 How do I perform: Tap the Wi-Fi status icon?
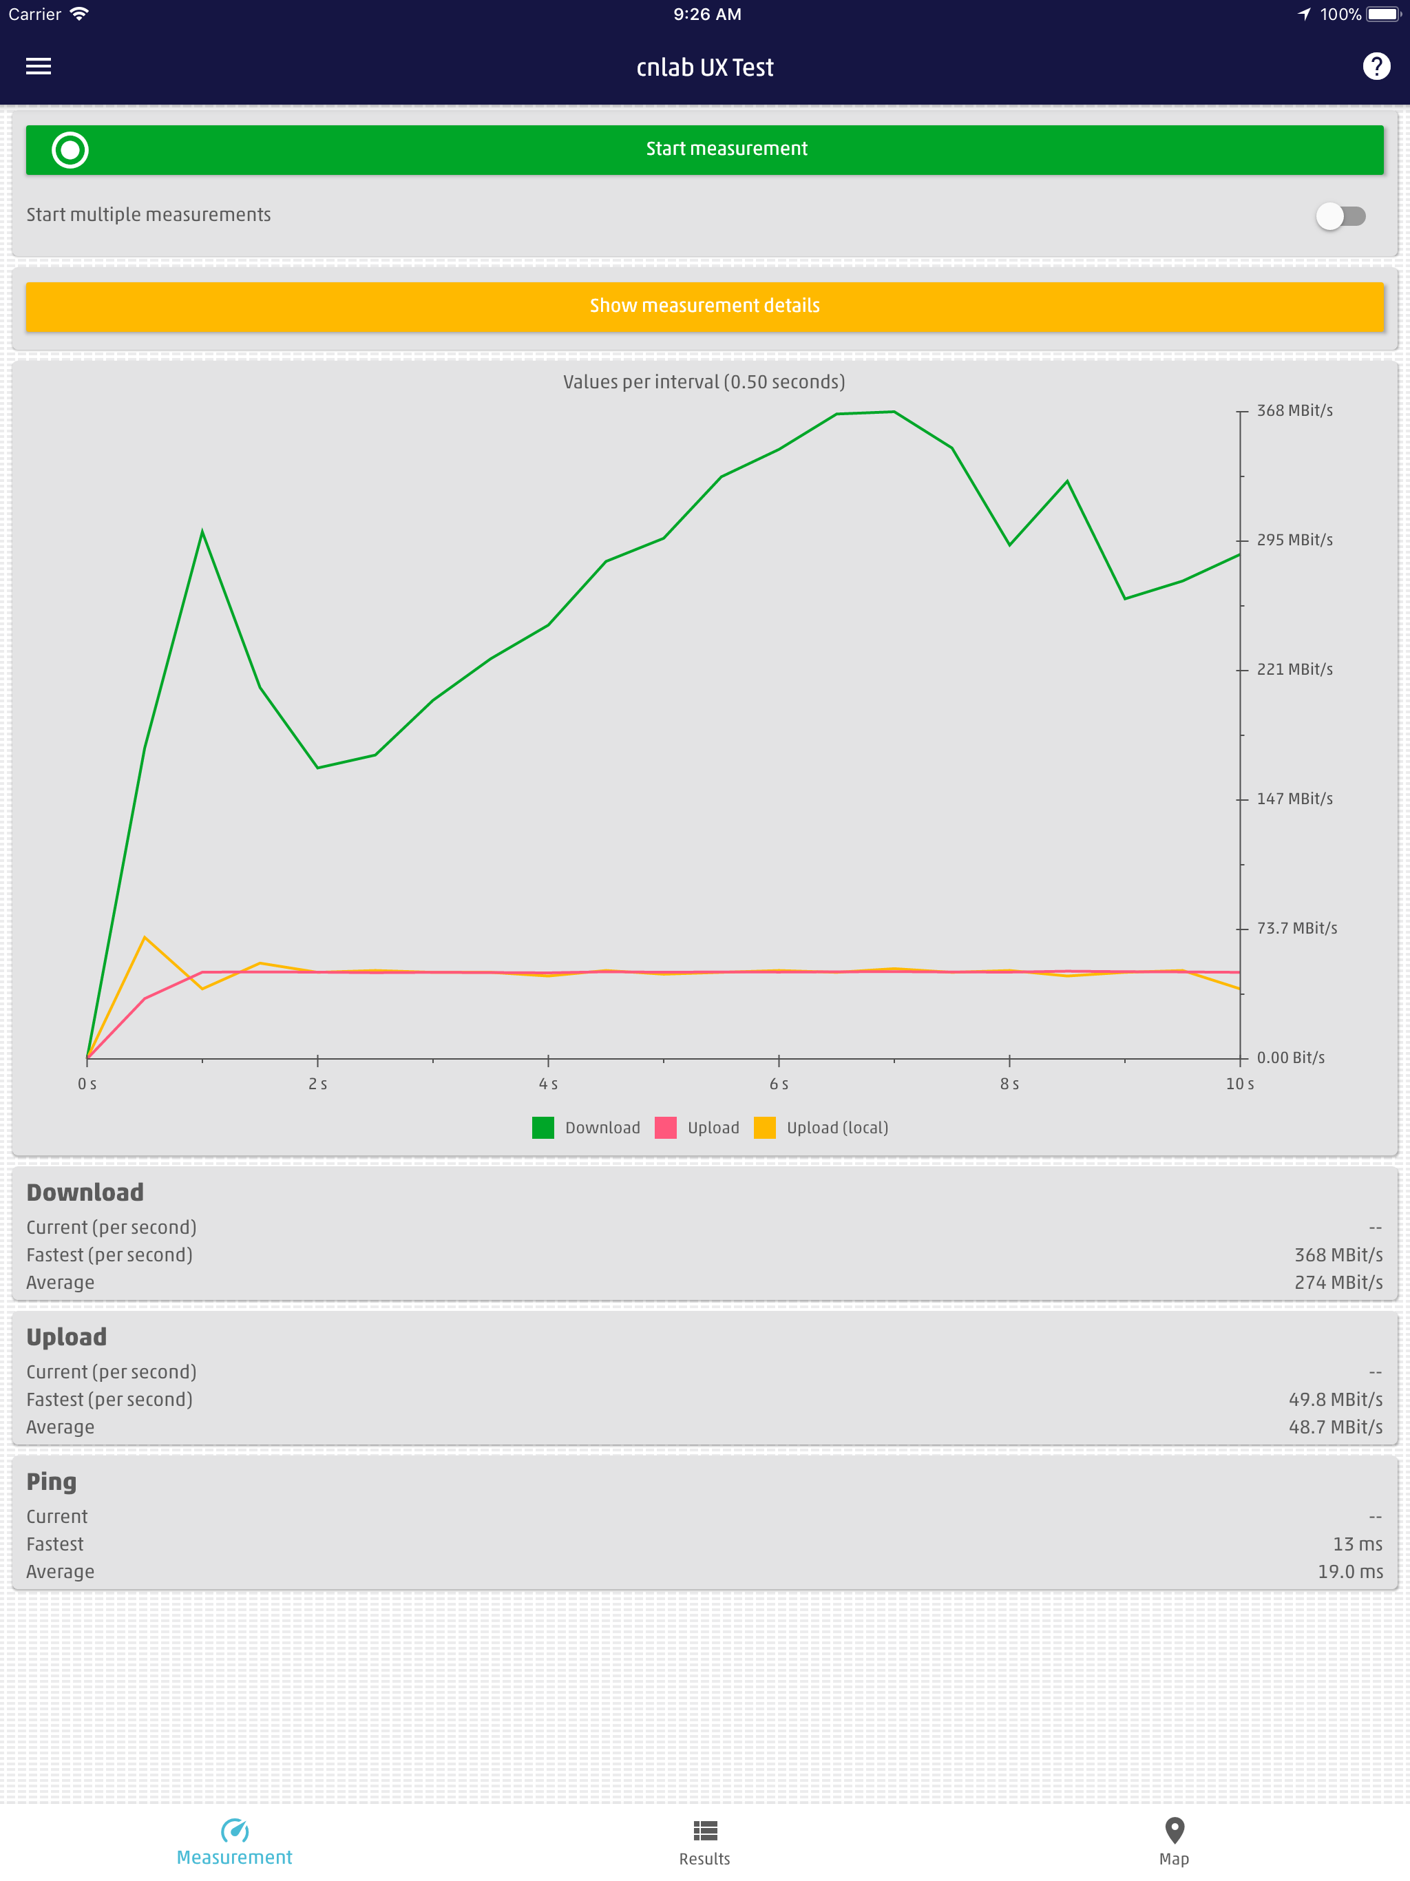coord(79,14)
